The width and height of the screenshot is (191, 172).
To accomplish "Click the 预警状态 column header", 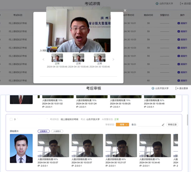I will point(165,15).
